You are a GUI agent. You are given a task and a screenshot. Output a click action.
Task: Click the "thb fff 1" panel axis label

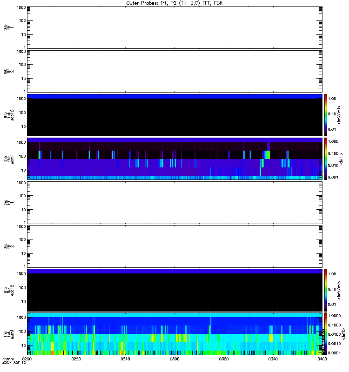(x=8, y=27)
